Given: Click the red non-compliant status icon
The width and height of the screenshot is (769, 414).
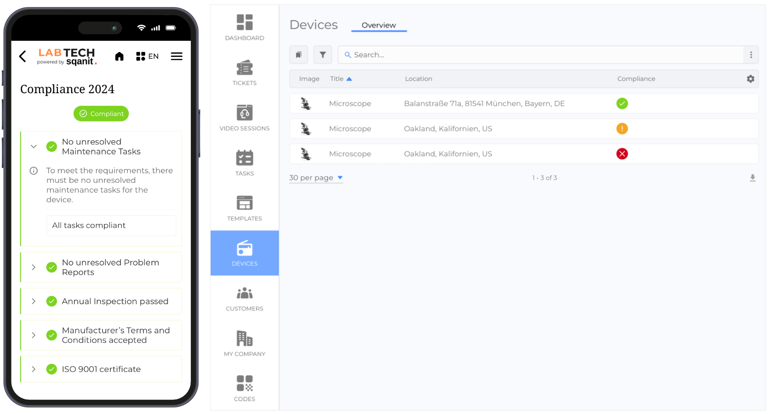Looking at the screenshot, I should pyautogui.click(x=622, y=154).
